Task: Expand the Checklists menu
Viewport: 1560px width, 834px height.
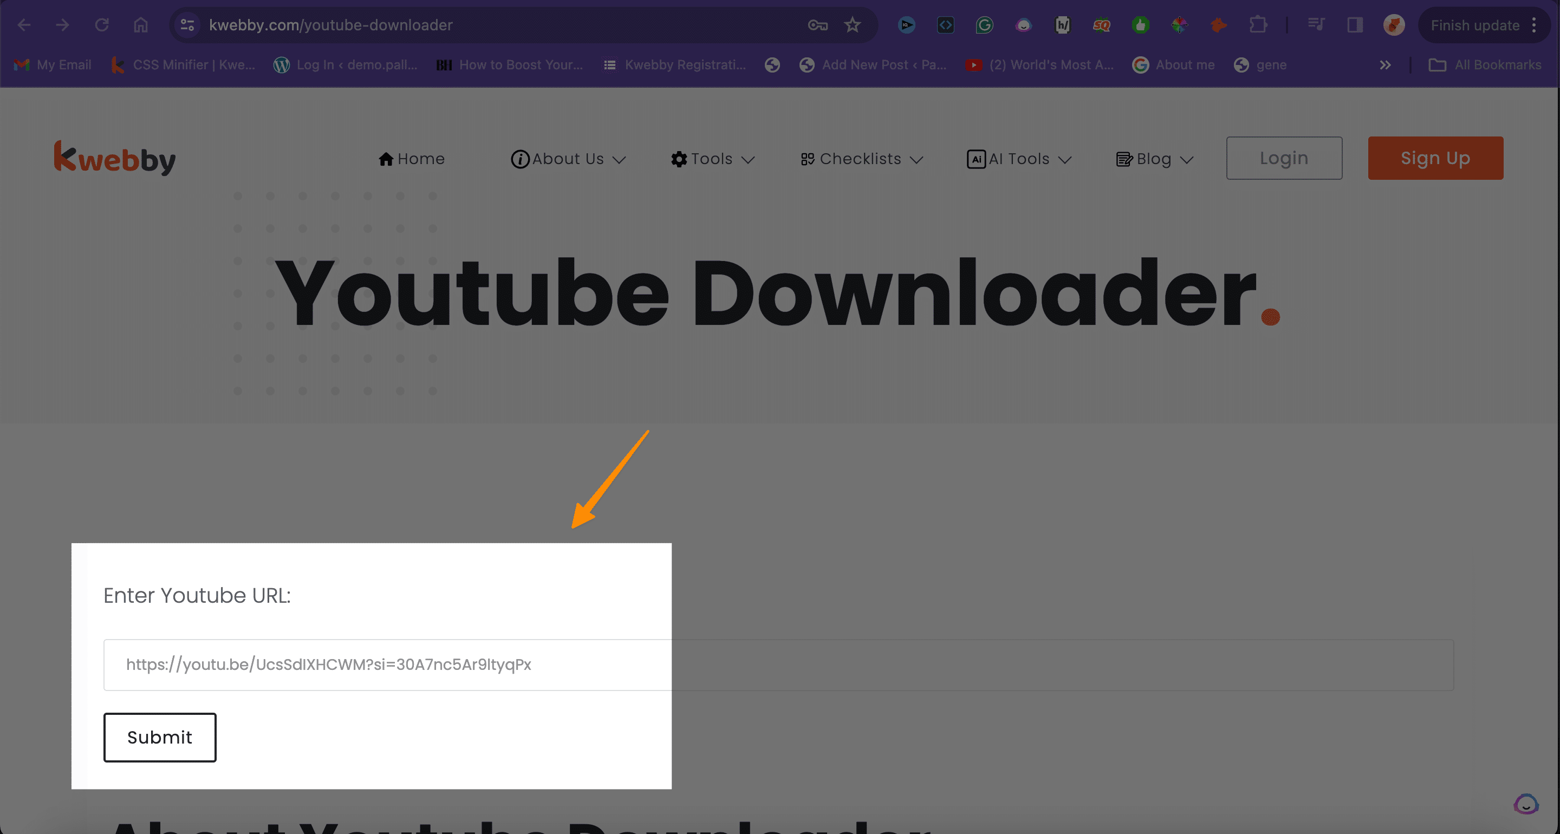Action: point(861,159)
